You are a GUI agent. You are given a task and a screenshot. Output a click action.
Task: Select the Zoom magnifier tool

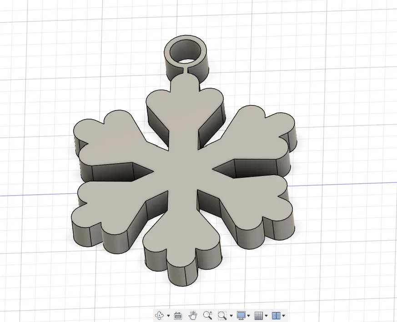tap(208, 315)
